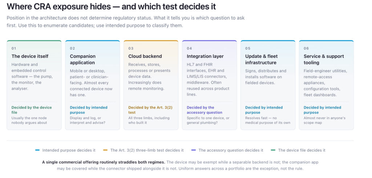Select 'The device itself' card title
Viewport: 372px width, 178px height.
pyautogui.click(x=30, y=56)
